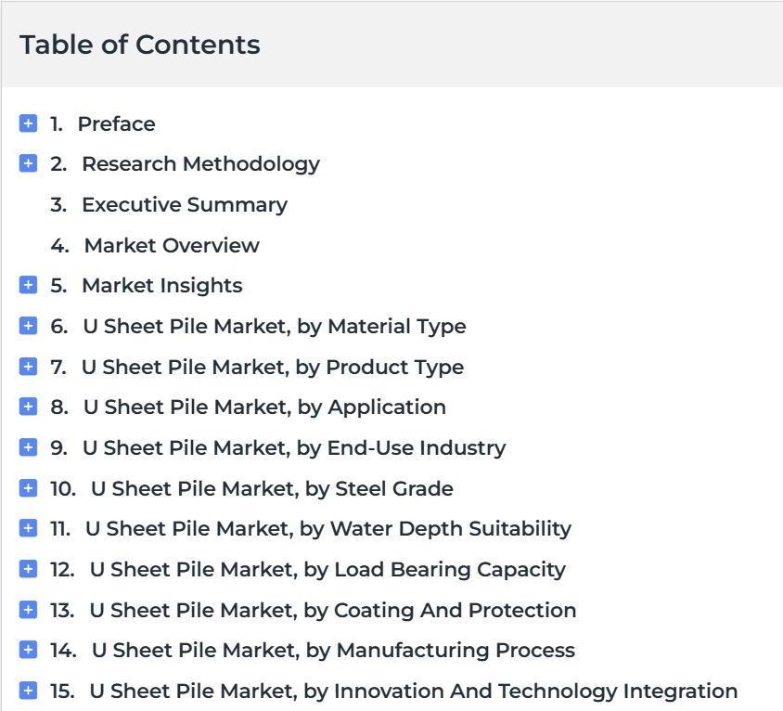783x711 pixels.
Task: Click plus icon for Coating And Protection
Action: coord(28,610)
